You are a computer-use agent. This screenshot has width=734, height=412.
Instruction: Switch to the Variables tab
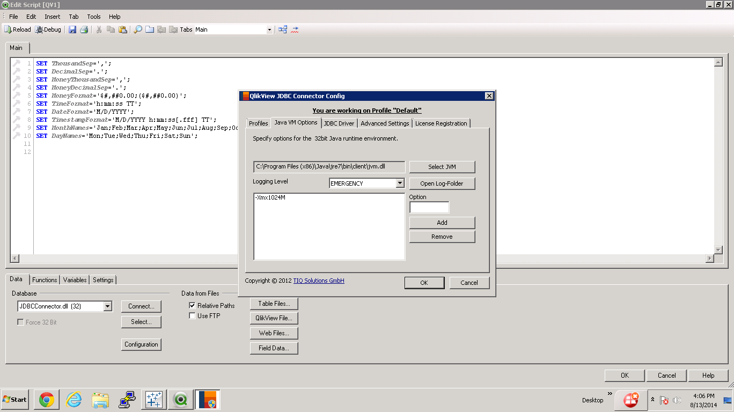tap(75, 280)
